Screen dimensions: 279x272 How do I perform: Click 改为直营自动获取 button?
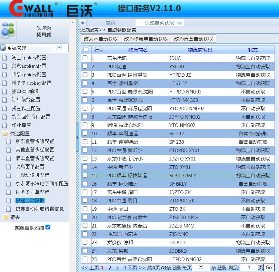(194, 39)
